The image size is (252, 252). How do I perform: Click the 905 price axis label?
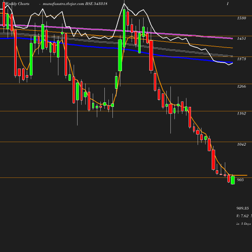point(240,180)
